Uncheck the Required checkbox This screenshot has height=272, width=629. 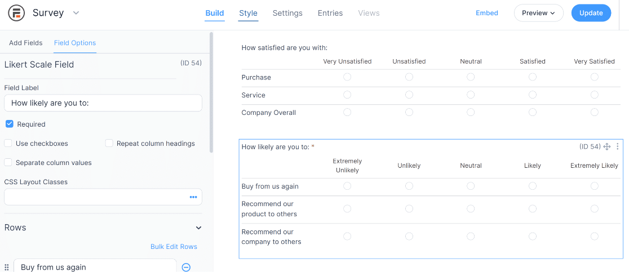click(9, 124)
